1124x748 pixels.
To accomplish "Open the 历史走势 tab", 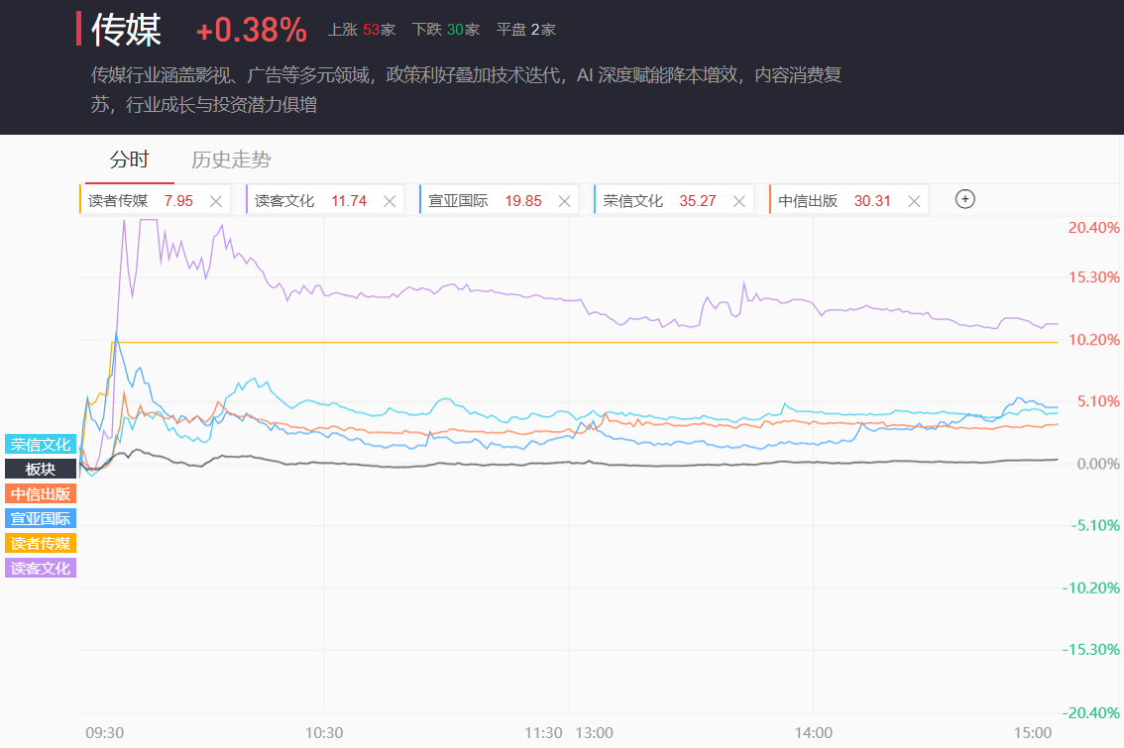I will (231, 160).
